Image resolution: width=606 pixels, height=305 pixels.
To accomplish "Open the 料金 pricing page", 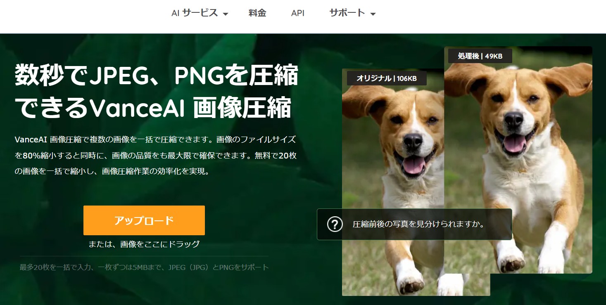I will pyautogui.click(x=257, y=13).
